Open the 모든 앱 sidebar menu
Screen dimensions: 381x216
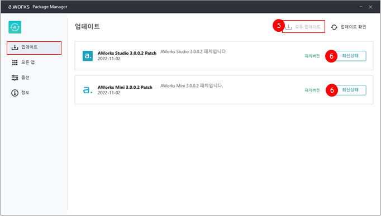(23, 63)
